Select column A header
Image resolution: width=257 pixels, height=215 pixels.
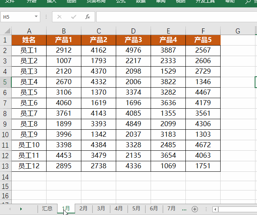coord(29,31)
